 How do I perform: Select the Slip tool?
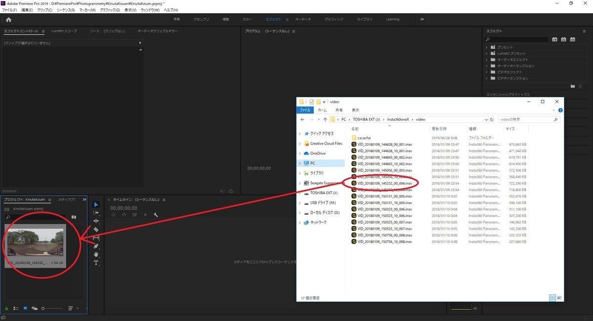click(96, 238)
